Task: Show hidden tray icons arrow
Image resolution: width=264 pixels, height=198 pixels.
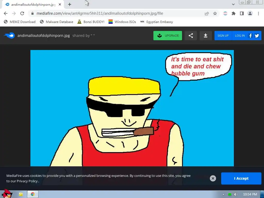Action: tap(224, 194)
